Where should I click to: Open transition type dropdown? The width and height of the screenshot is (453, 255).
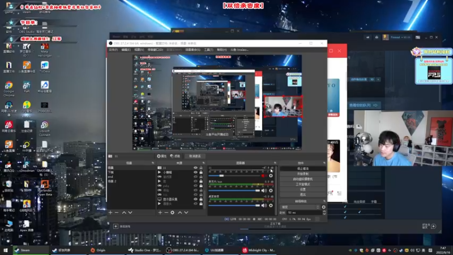pos(300,207)
